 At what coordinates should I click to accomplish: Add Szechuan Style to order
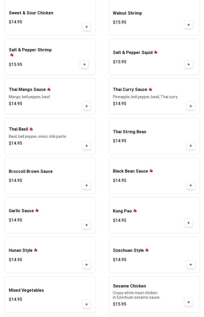pos(191,265)
